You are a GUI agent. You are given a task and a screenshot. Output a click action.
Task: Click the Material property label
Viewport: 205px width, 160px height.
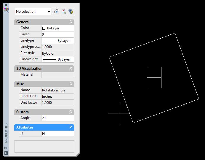tap(27, 75)
